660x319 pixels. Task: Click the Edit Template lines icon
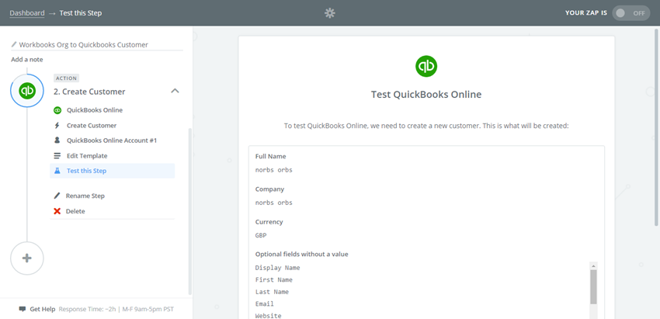pyautogui.click(x=57, y=156)
